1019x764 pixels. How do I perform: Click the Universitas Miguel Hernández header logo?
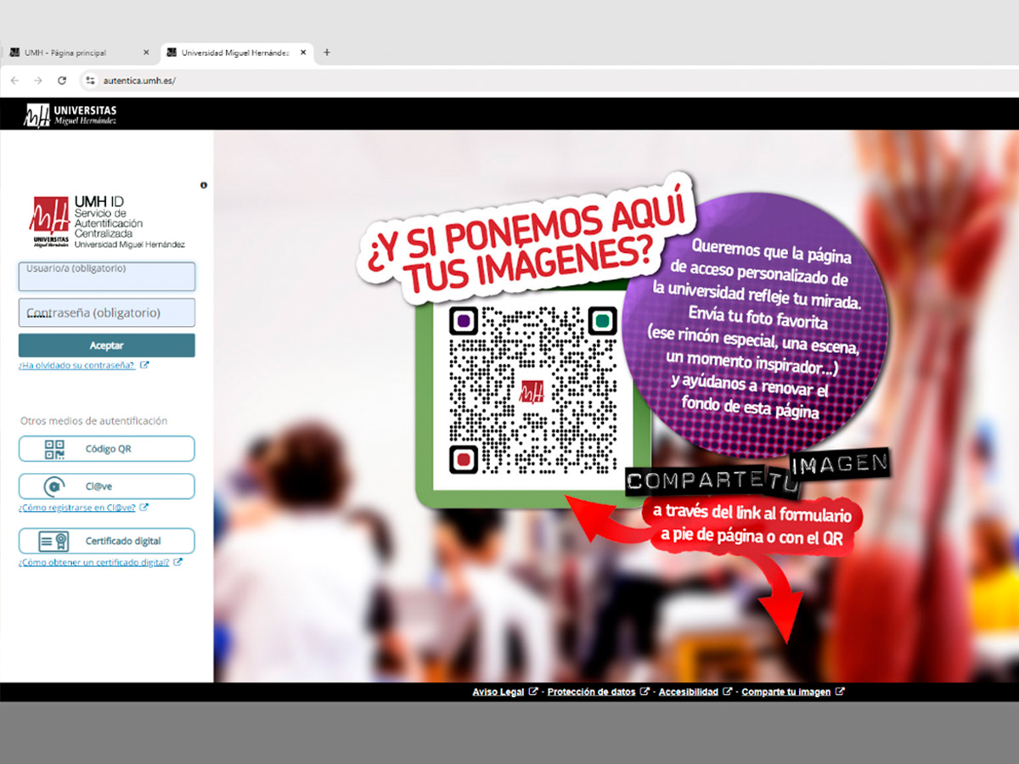click(70, 115)
